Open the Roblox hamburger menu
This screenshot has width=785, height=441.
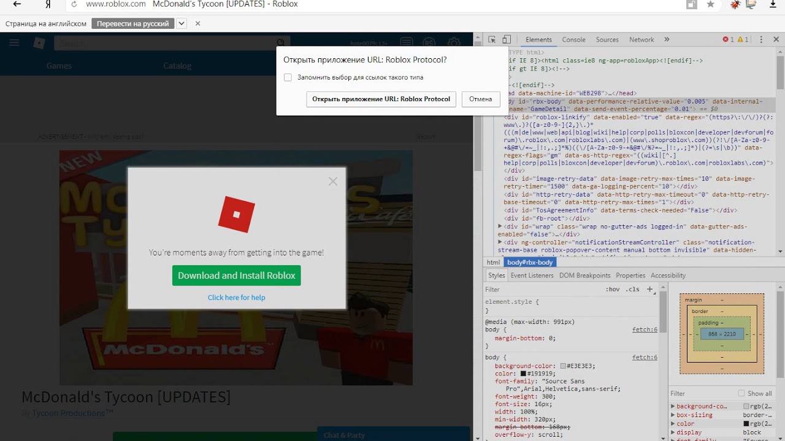click(x=14, y=42)
